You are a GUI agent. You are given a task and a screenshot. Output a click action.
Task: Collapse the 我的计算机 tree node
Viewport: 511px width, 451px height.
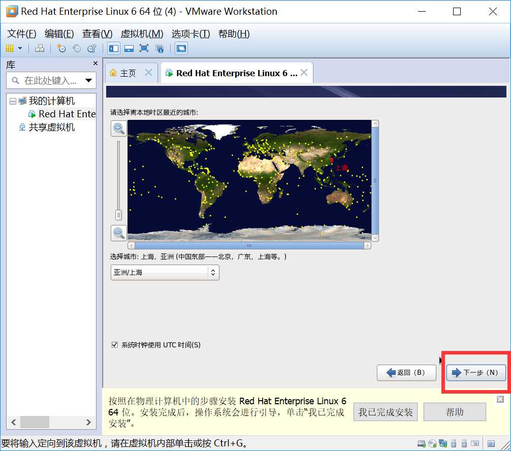click(x=13, y=102)
